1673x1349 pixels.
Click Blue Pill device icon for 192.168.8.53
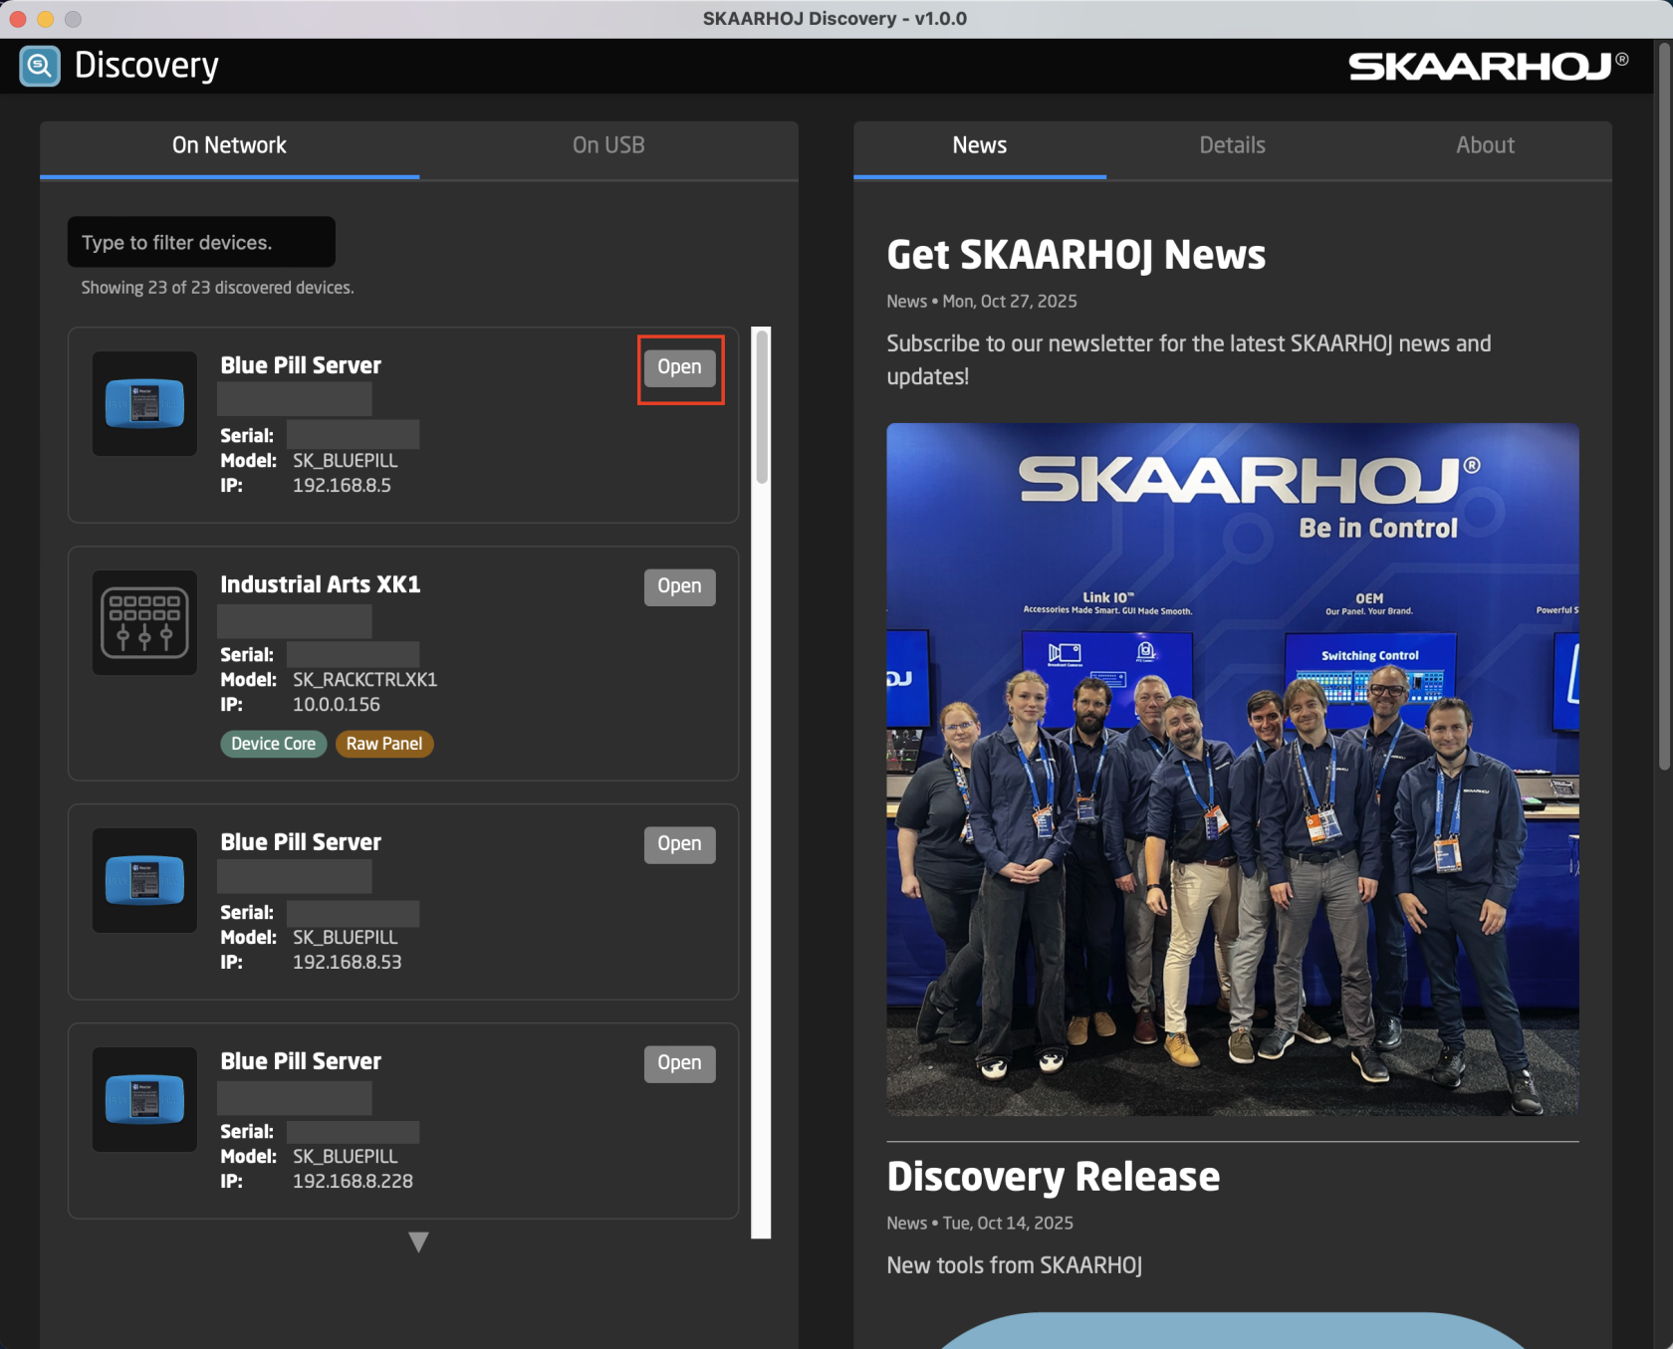click(144, 880)
